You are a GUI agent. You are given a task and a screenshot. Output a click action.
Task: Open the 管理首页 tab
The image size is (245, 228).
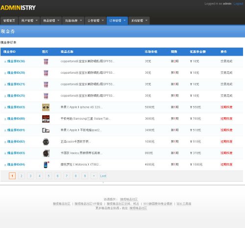9,21
